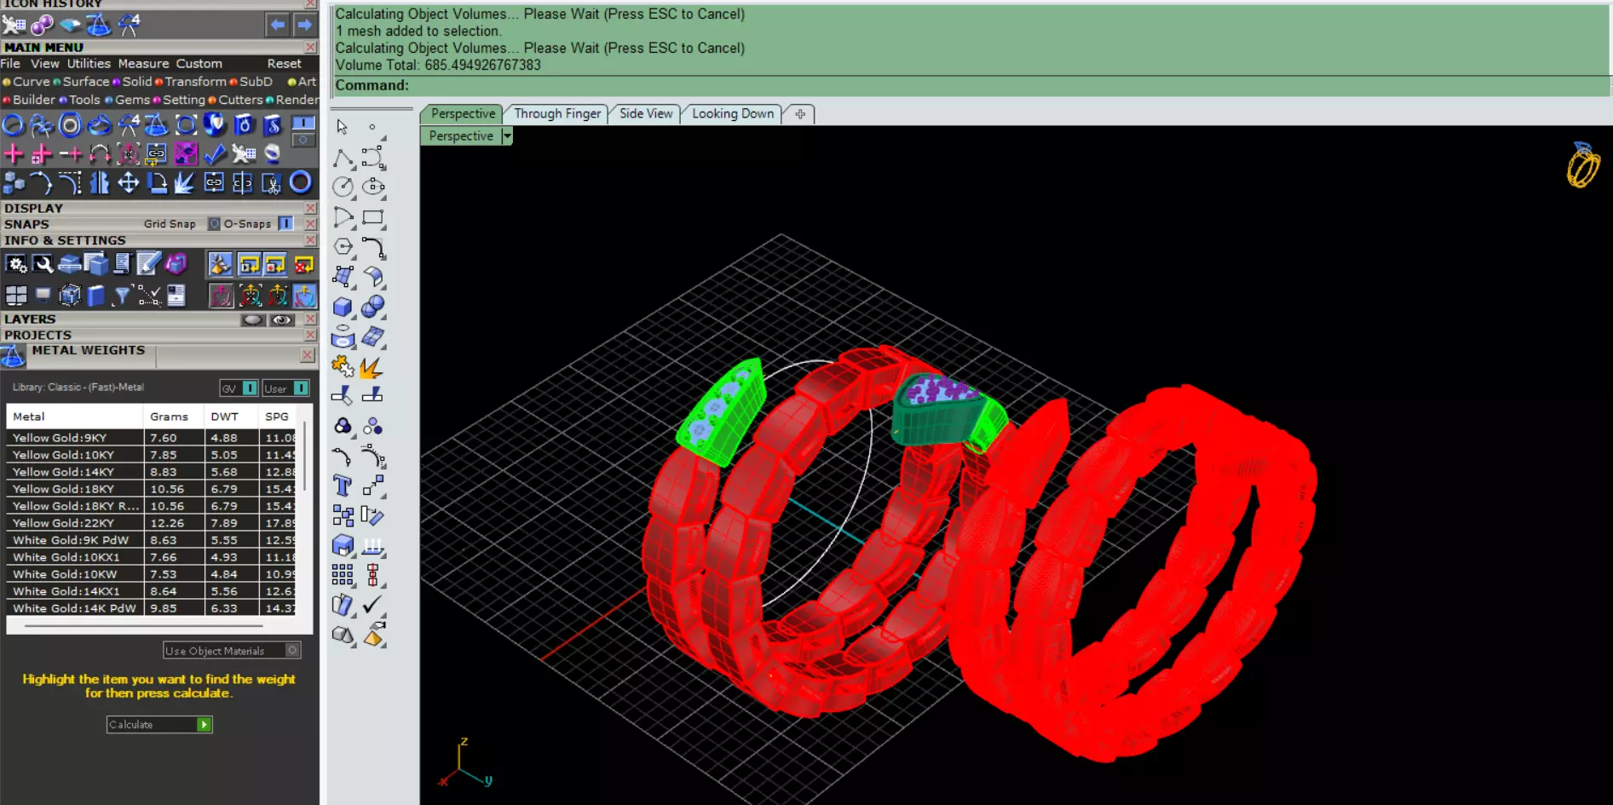Open the Perspective viewport dropdown arrow

point(507,136)
